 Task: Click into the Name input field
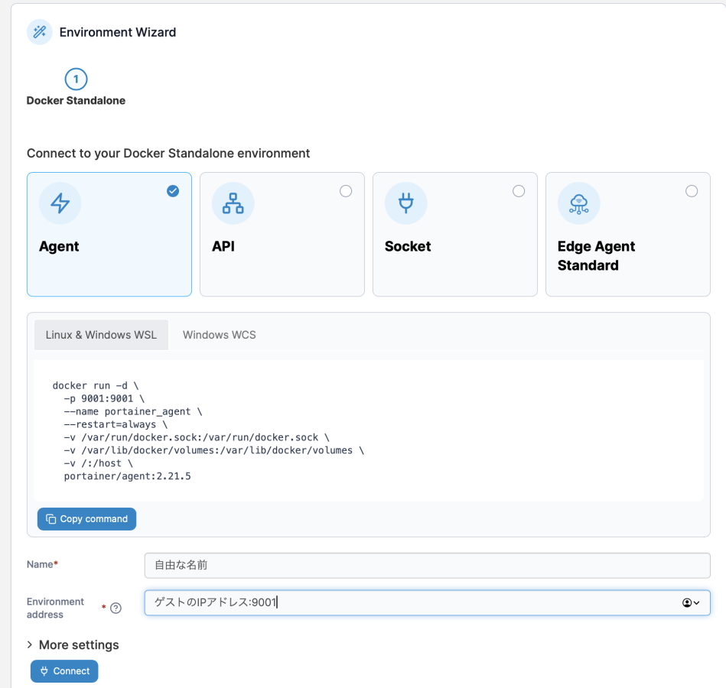coord(427,566)
